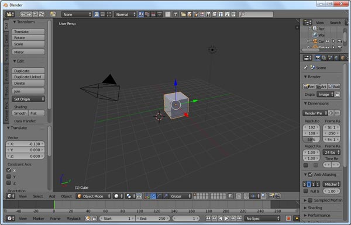Open the Add menu in 3D view header
The width and height of the screenshot is (351, 225).
point(52,196)
